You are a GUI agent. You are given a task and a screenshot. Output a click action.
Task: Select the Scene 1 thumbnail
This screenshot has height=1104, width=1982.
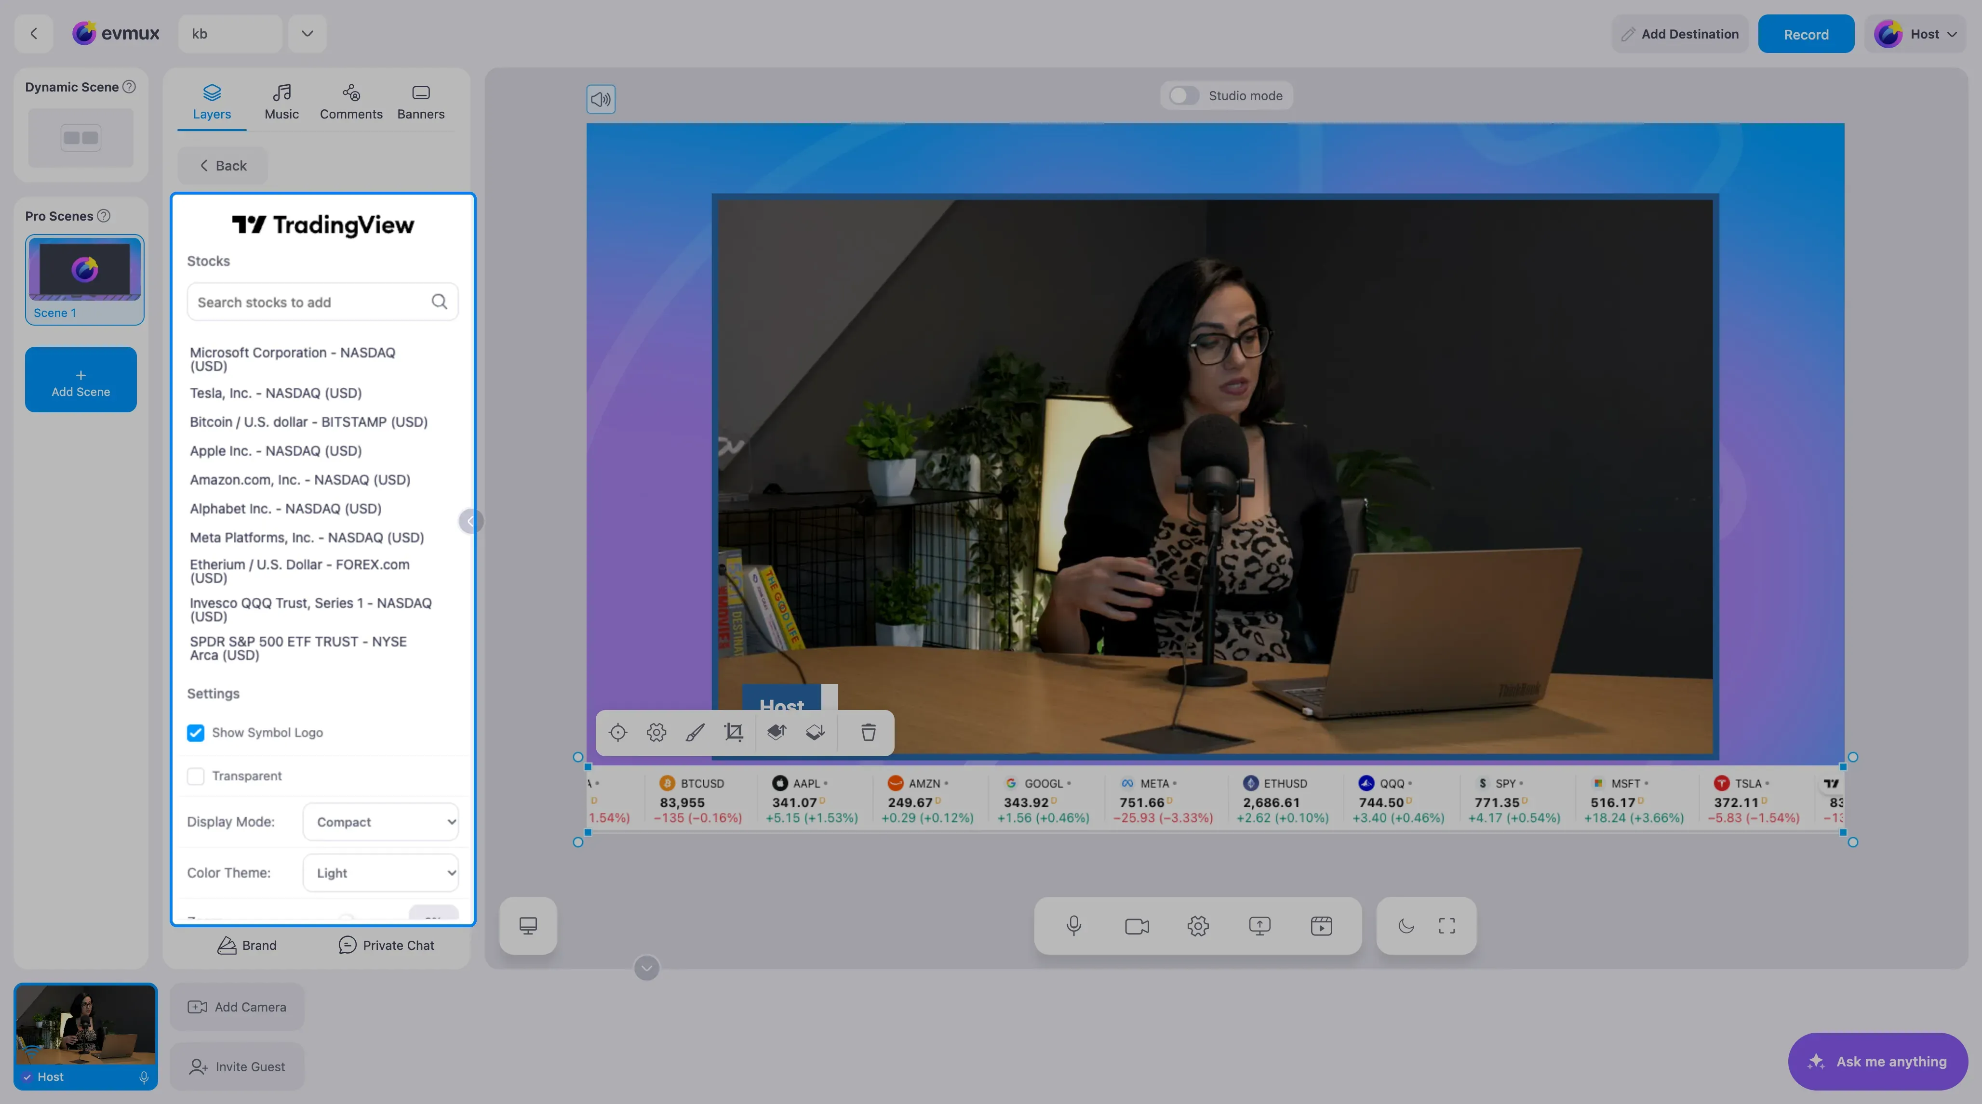(x=85, y=279)
